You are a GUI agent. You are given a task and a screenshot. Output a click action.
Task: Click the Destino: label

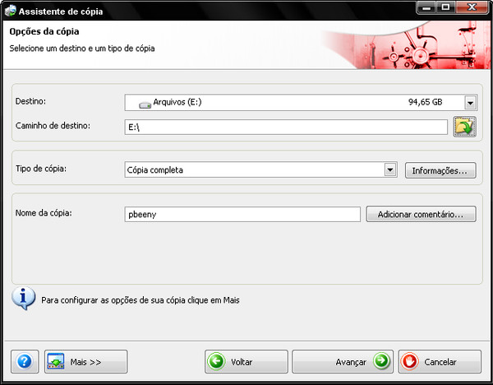pos(30,101)
